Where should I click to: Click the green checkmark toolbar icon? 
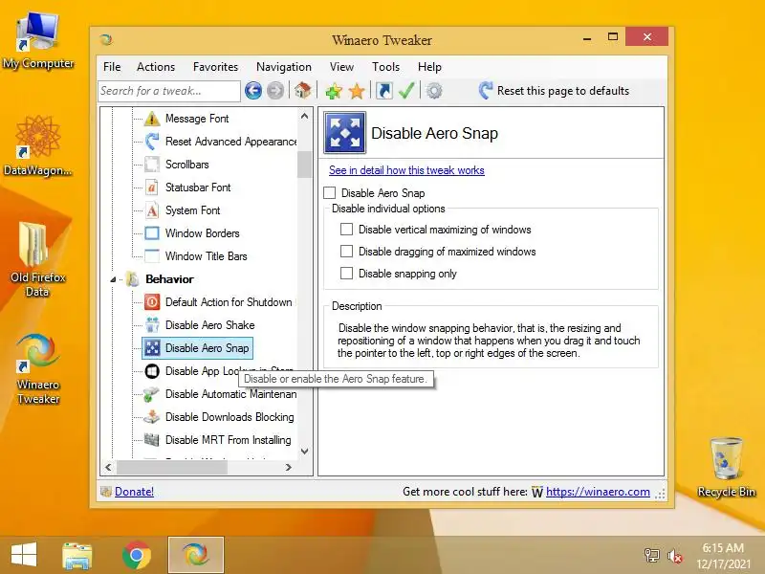click(x=406, y=91)
